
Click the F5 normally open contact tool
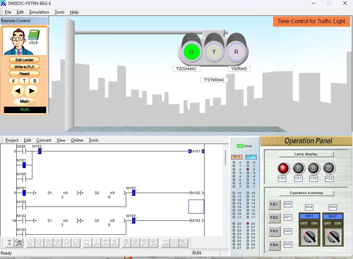[30, 242]
